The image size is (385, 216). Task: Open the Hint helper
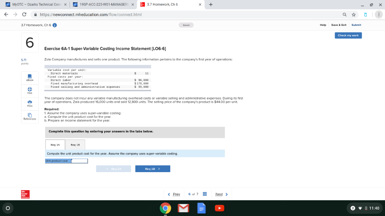(x=30, y=91)
